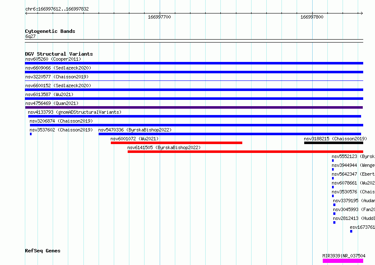The height and width of the screenshot is (265, 375).
Task: Select the small blue marker under nsv3944944
Action: click(333, 169)
